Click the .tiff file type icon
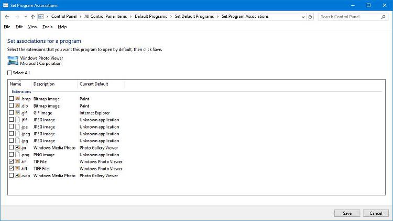 click(17, 168)
